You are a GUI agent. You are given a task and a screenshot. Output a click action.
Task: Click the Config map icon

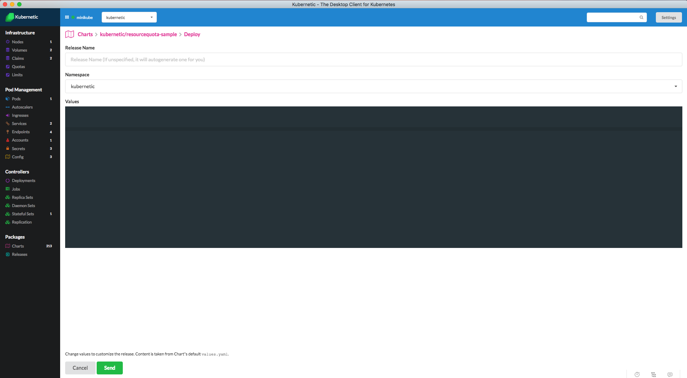[x=8, y=157]
